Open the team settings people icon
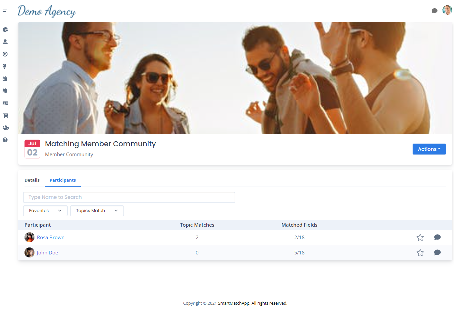454x311 pixels. (x=5, y=127)
